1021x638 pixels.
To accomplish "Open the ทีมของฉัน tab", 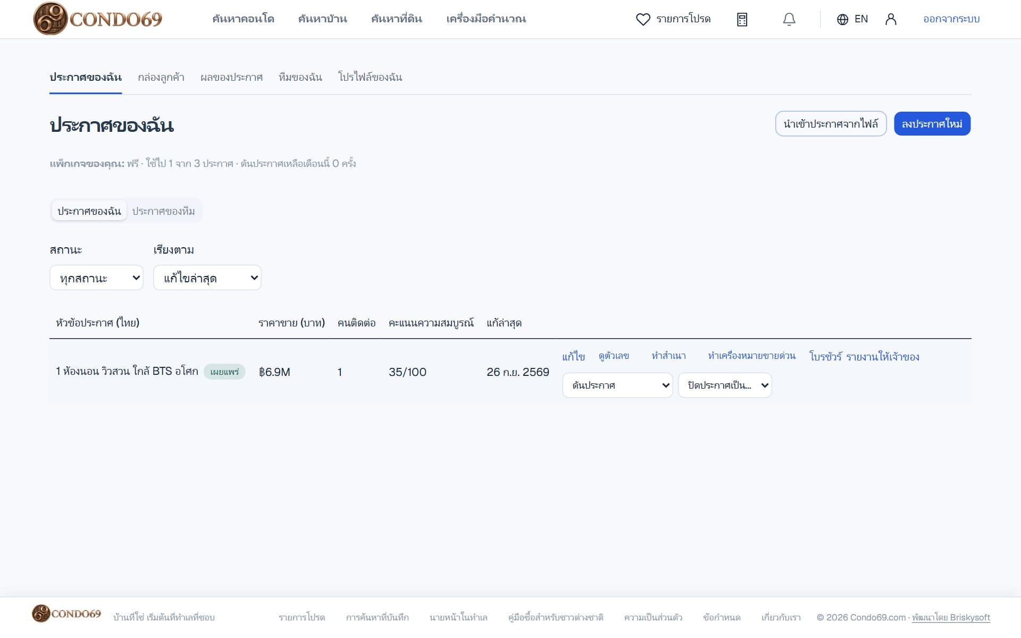I will pos(300,77).
